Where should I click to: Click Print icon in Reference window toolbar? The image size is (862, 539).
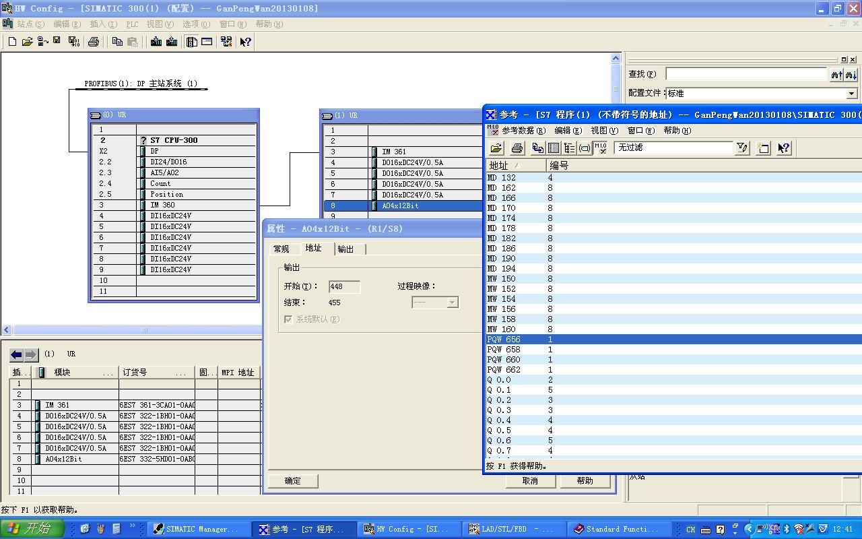coord(517,148)
